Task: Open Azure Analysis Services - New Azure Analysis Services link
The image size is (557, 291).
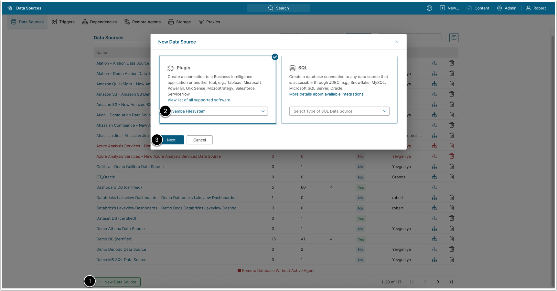Action: pos(158,156)
